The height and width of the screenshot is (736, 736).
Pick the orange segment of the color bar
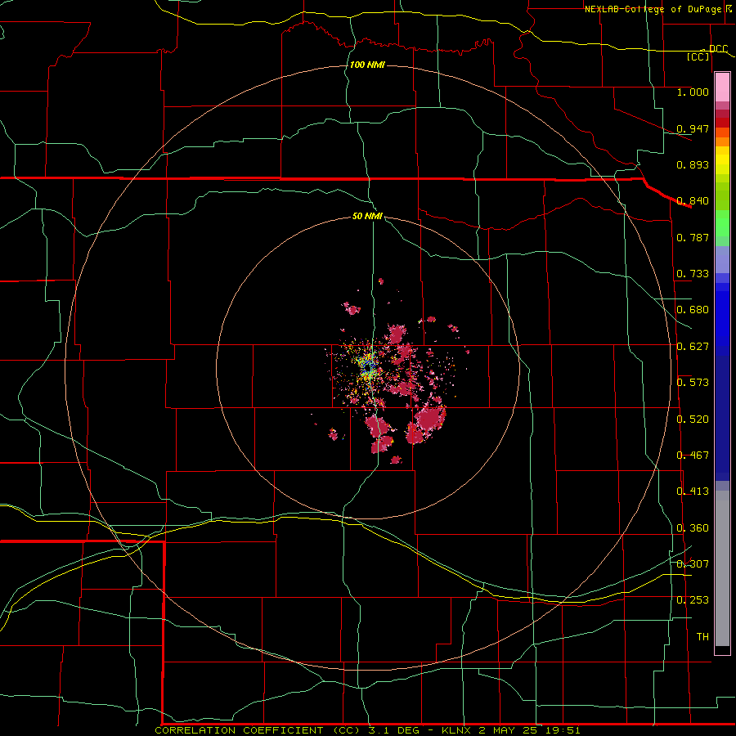tap(722, 141)
